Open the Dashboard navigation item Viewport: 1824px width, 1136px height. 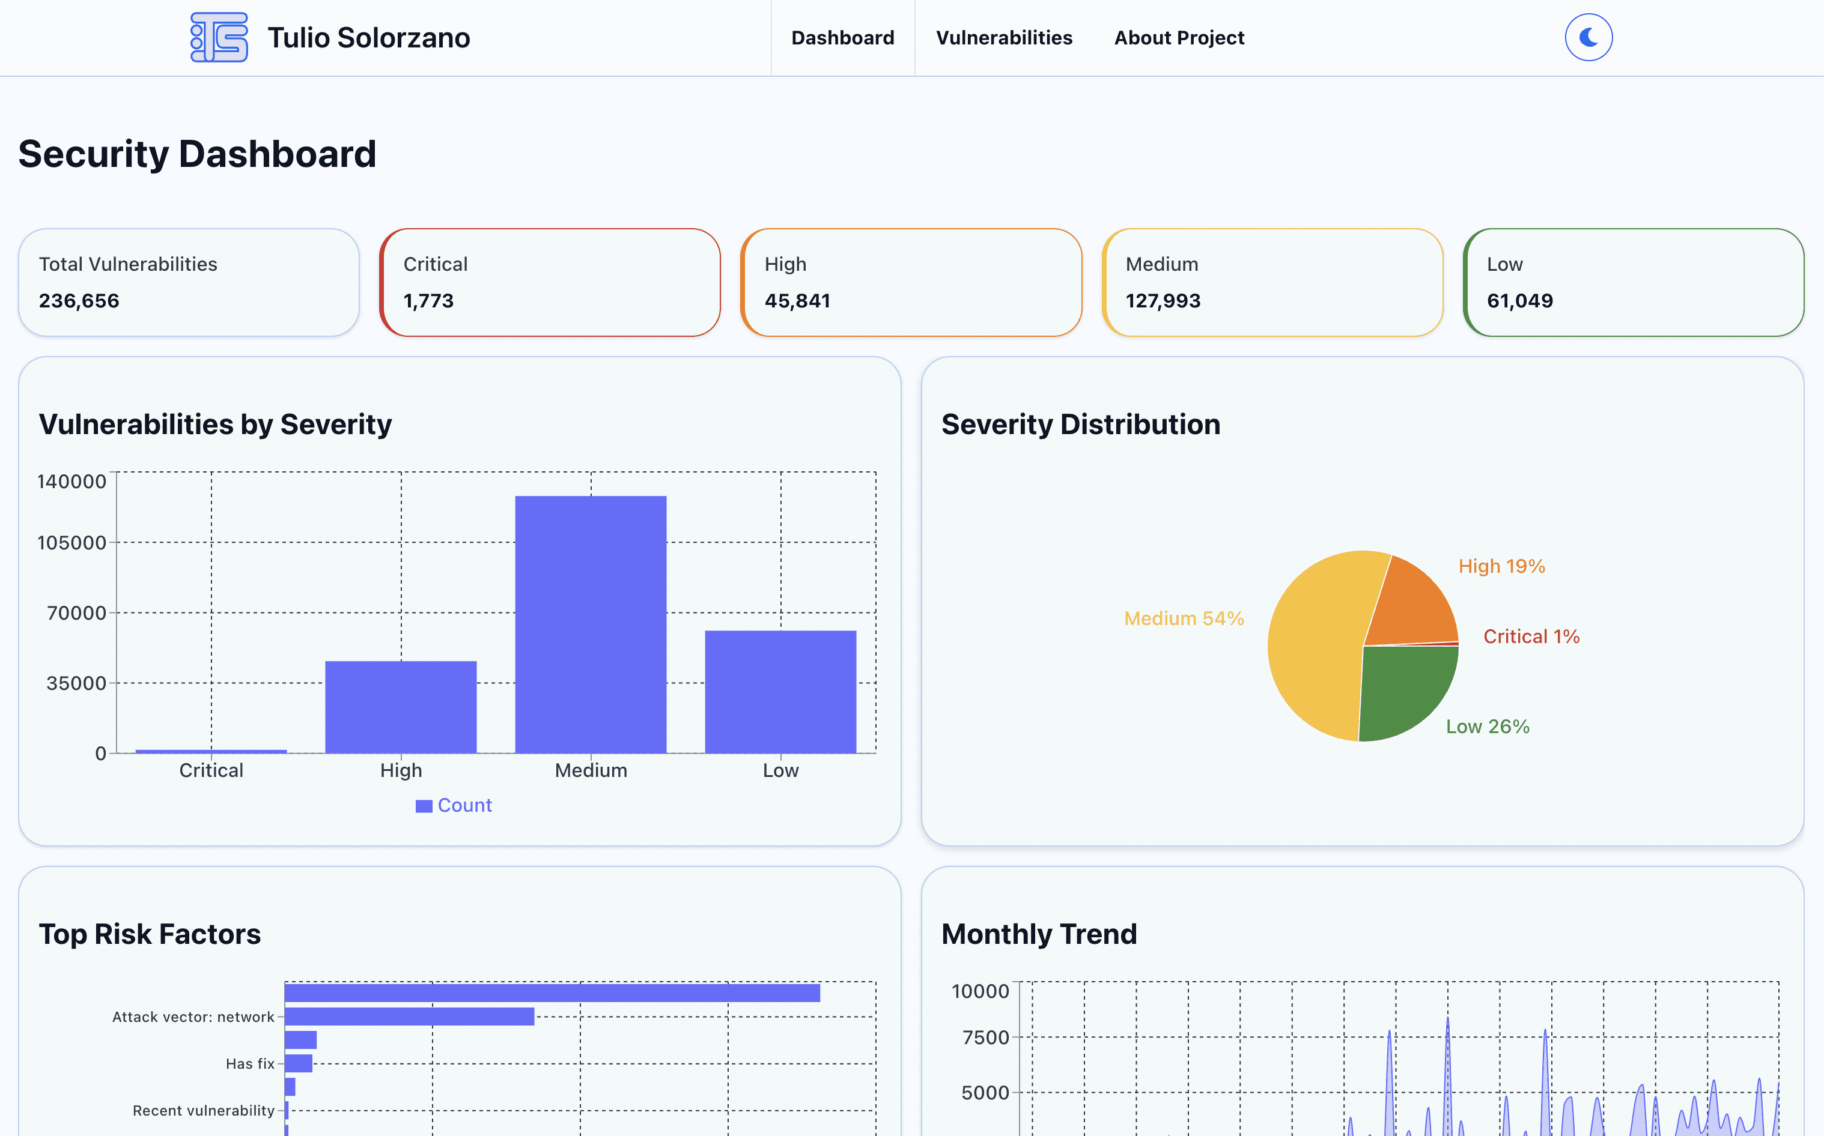pos(842,37)
